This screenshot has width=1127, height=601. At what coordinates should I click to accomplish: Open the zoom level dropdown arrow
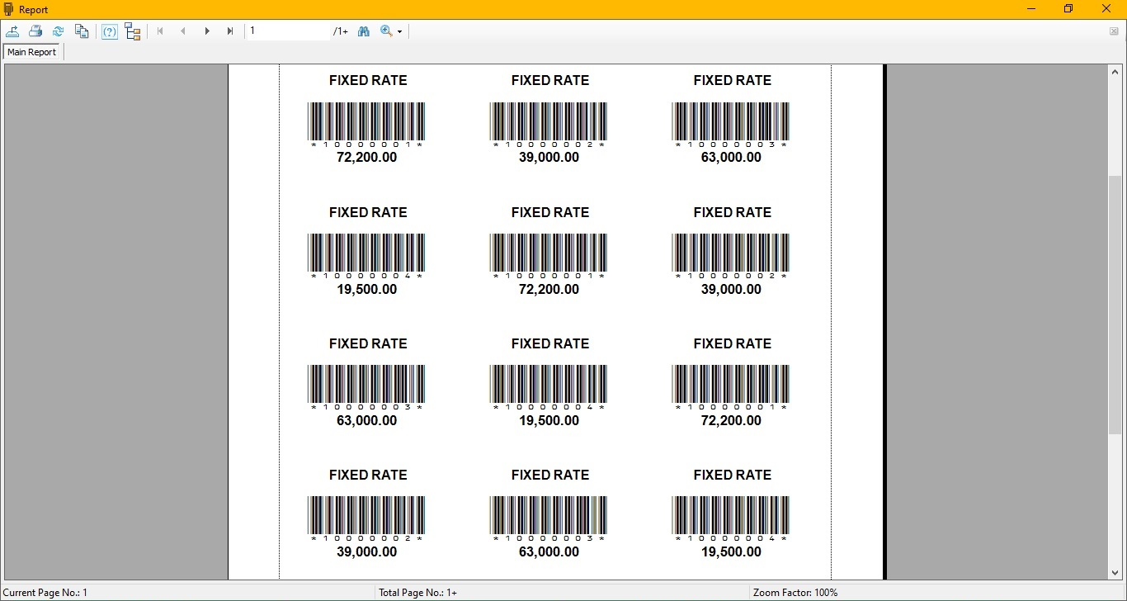(400, 31)
